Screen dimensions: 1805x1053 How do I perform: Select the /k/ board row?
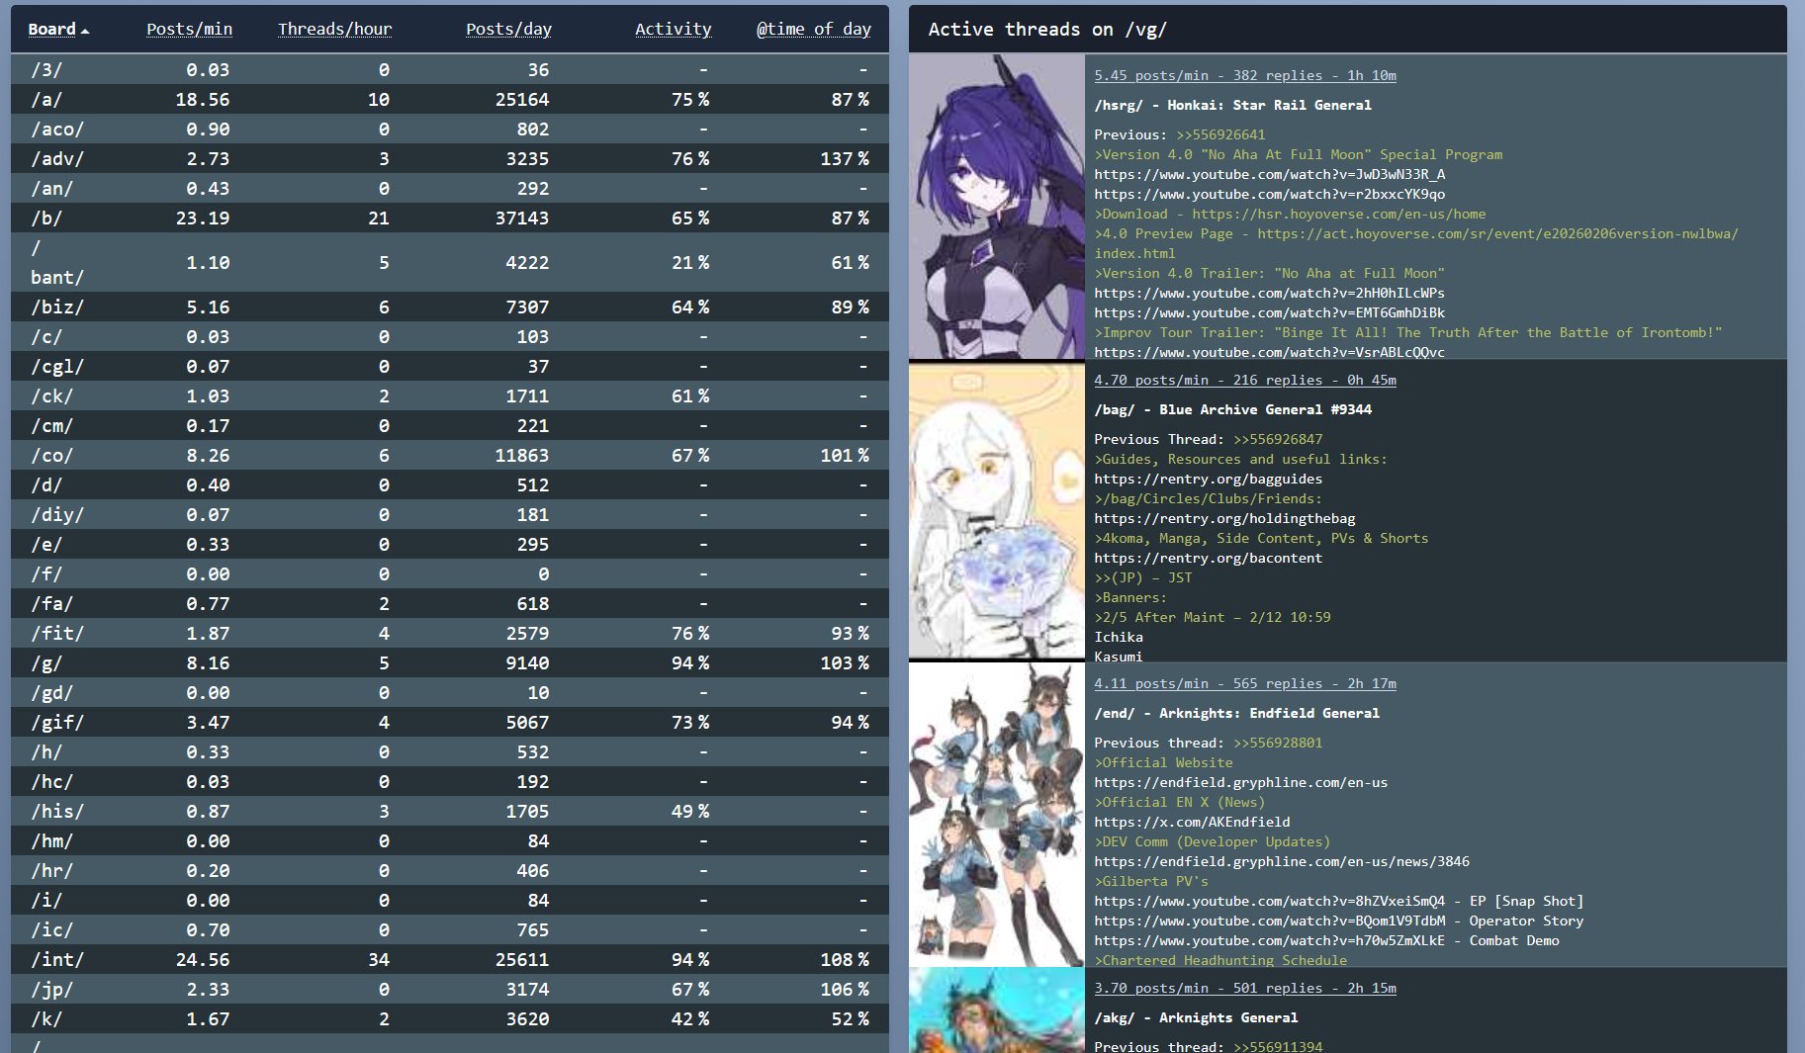tap(450, 1018)
